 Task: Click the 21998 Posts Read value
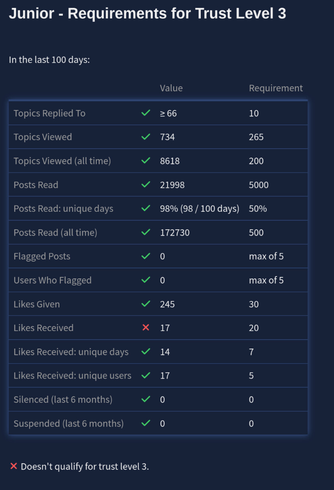click(172, 185)
